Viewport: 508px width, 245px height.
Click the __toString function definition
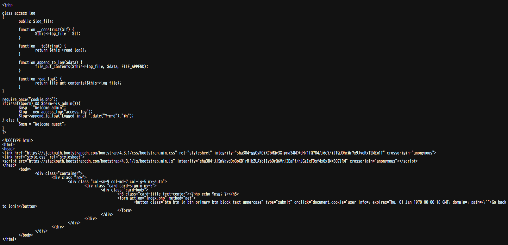42,46
